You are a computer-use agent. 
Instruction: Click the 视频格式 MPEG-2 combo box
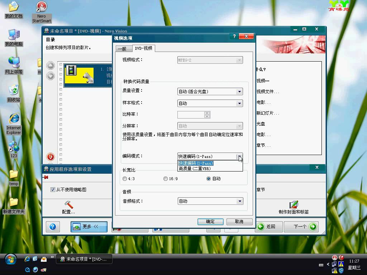(x=210, y=60)
